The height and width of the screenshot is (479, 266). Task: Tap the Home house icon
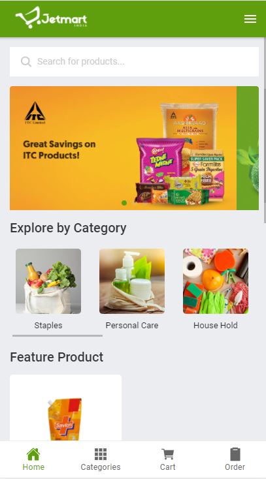point(33,454)
